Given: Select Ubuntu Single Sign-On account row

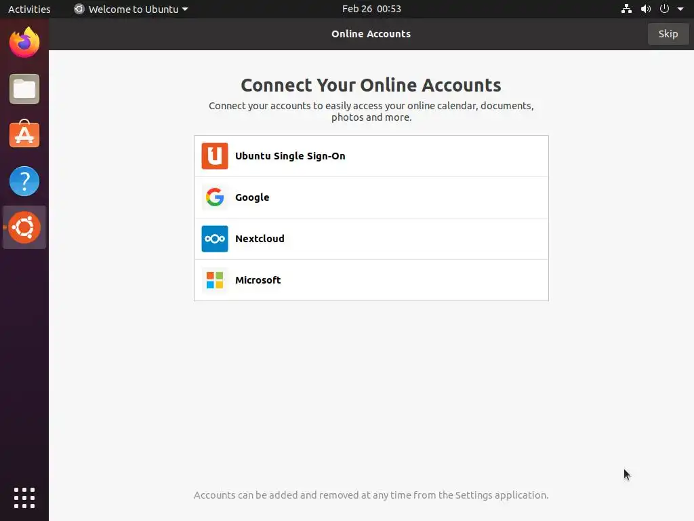Looking at the screenshot, I should 371,156.
